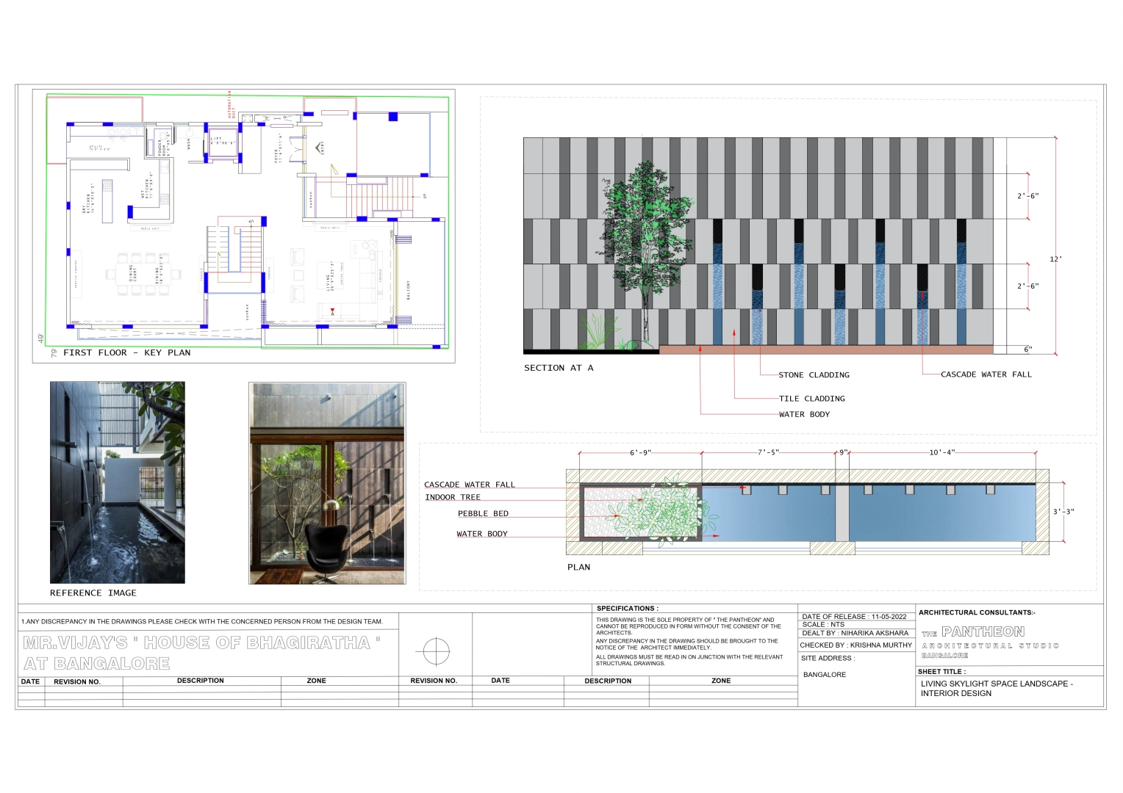This screenshot has height=793, width=1123.
Task: Click the red section marker A in key plan
Action: pyautogui.click(x=332, y=312)
